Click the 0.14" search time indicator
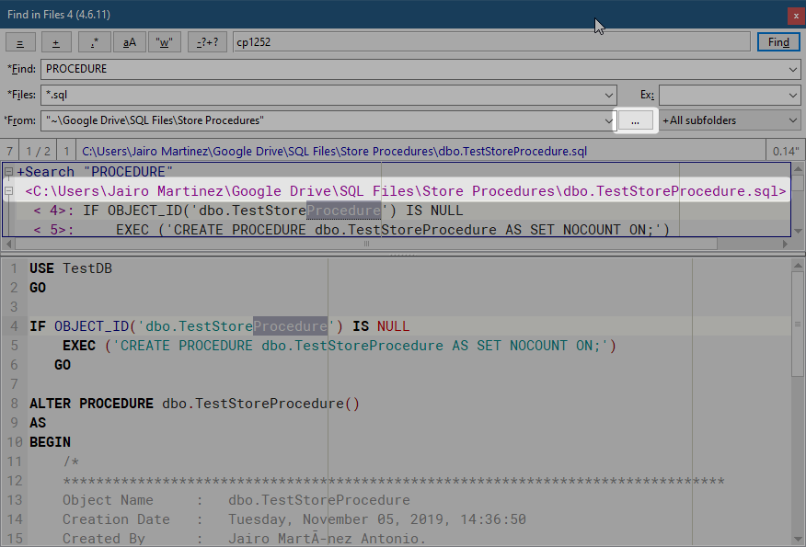This screenshot has height=547, width=806. coord(786,152)
